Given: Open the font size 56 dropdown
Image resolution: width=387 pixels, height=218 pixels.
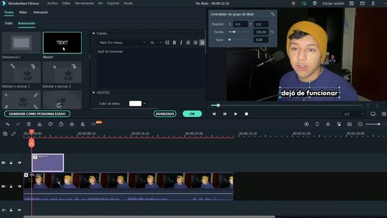Looking at the screenshot, I should click(156, 42).
